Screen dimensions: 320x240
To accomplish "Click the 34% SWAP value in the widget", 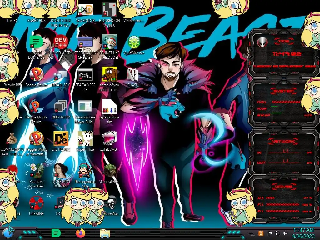I will (308, 115).
